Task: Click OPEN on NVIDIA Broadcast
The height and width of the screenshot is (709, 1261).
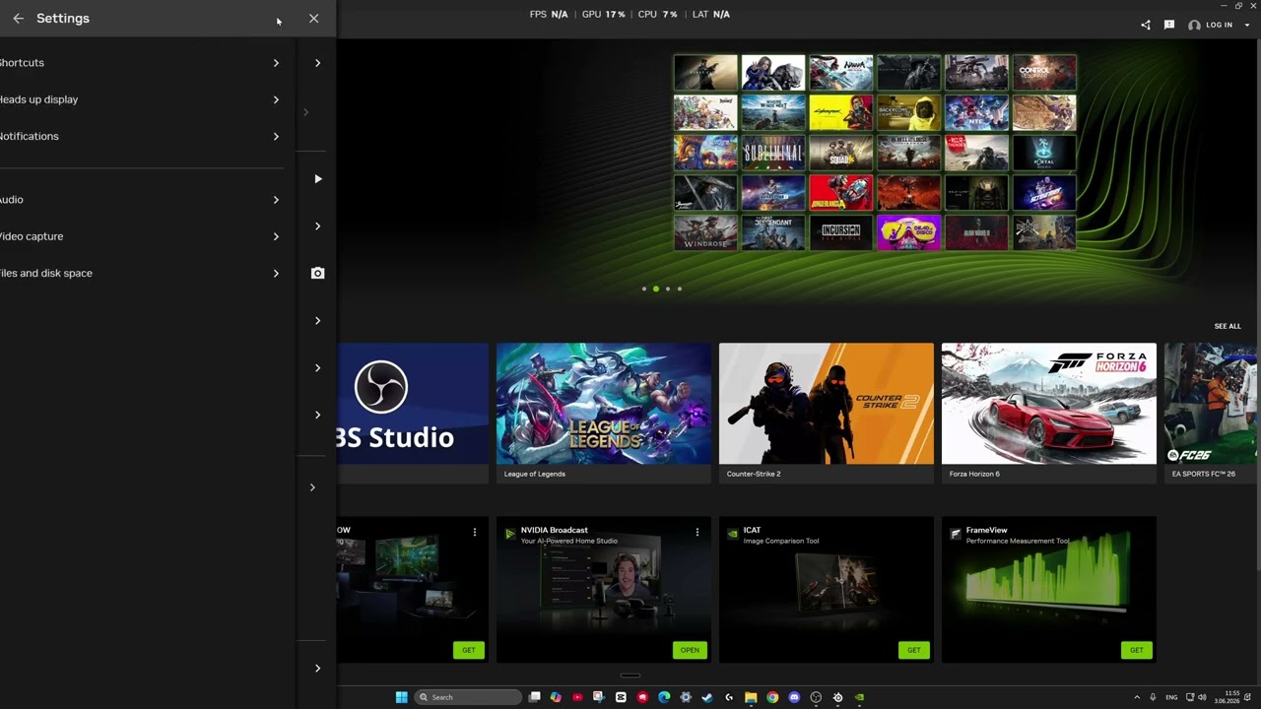Action: [x=690, y=650]
